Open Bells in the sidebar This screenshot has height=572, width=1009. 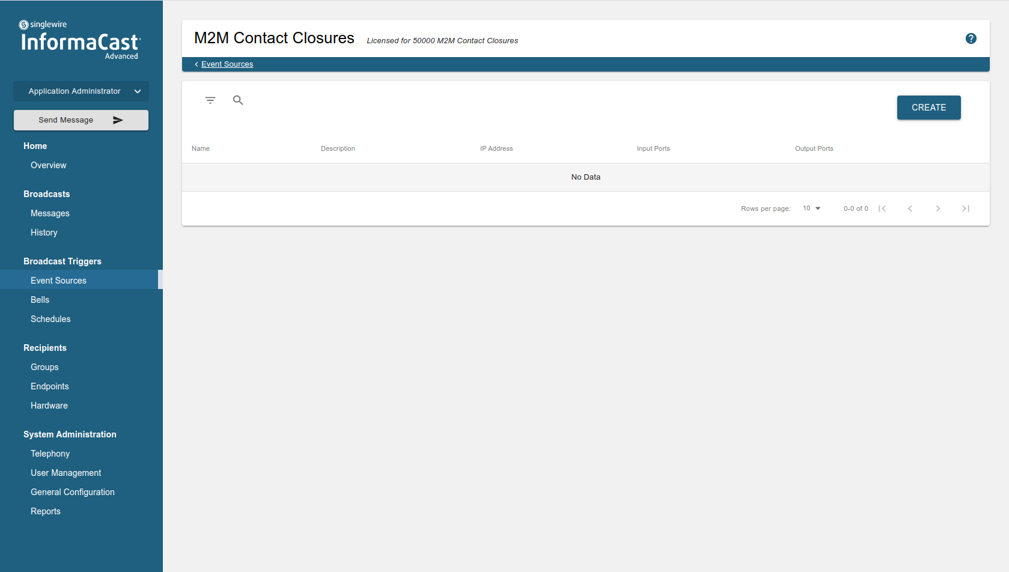point(40,300)
